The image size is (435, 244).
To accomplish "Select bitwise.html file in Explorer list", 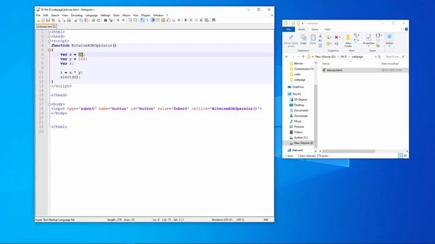I will (364, 70).
